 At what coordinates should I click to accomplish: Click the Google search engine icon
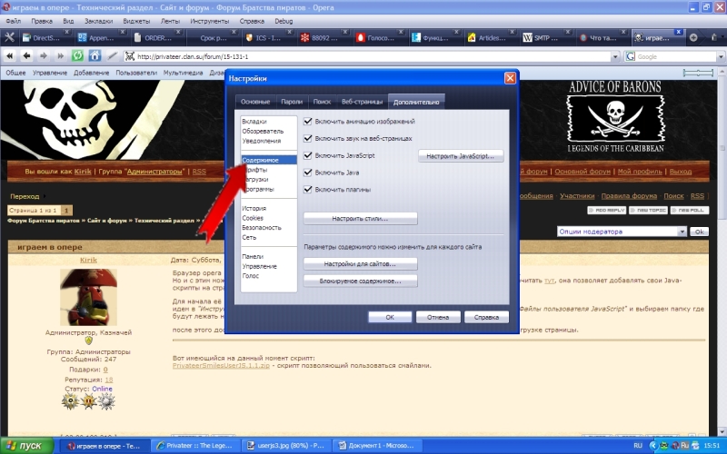tap(630, 56)
